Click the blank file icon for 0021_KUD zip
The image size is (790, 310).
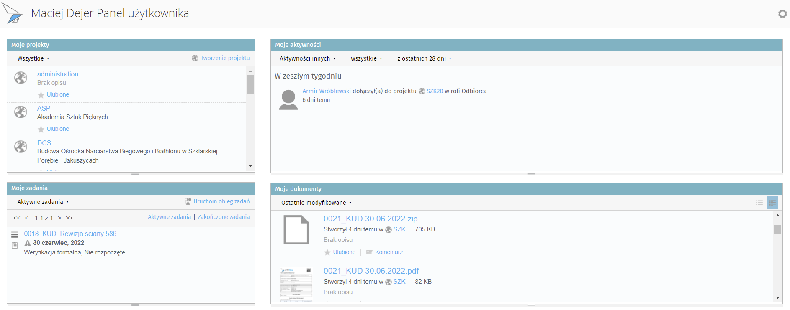(296, 230)
